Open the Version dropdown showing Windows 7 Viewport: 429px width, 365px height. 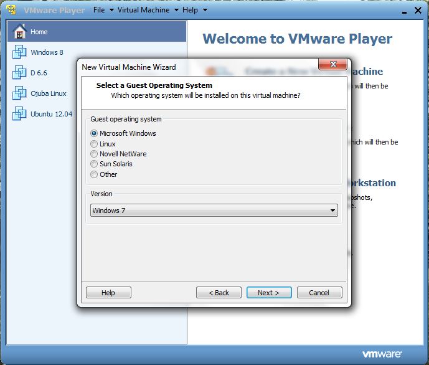[x=214, y=211]
